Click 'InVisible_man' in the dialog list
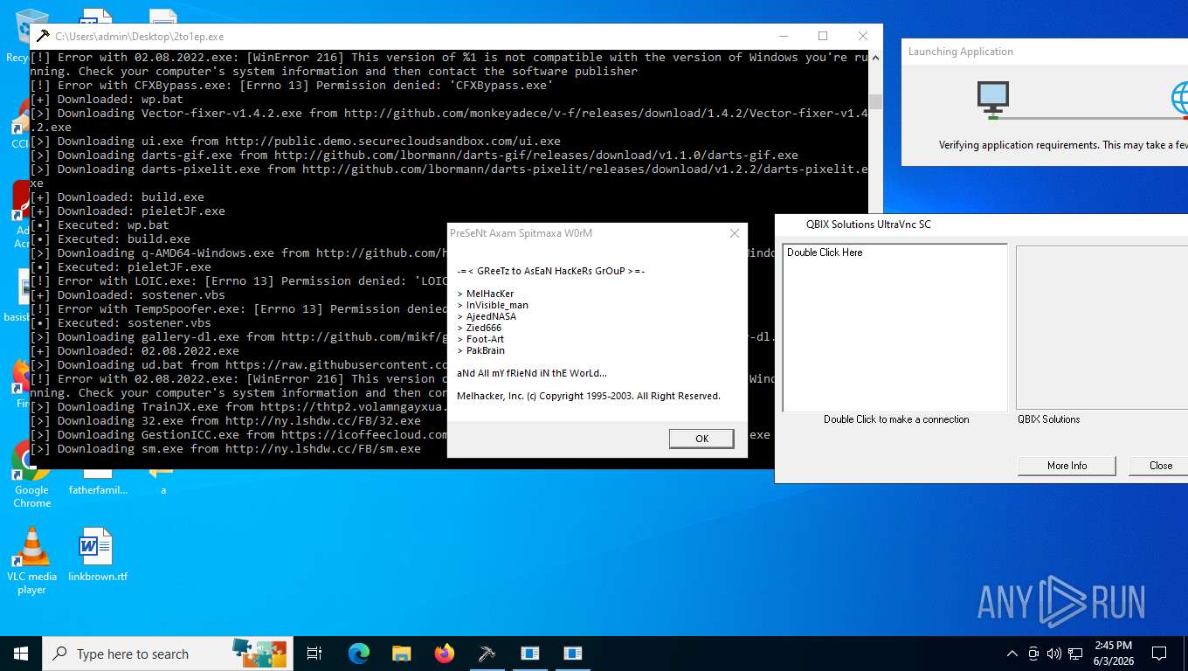 pos(497,305)
